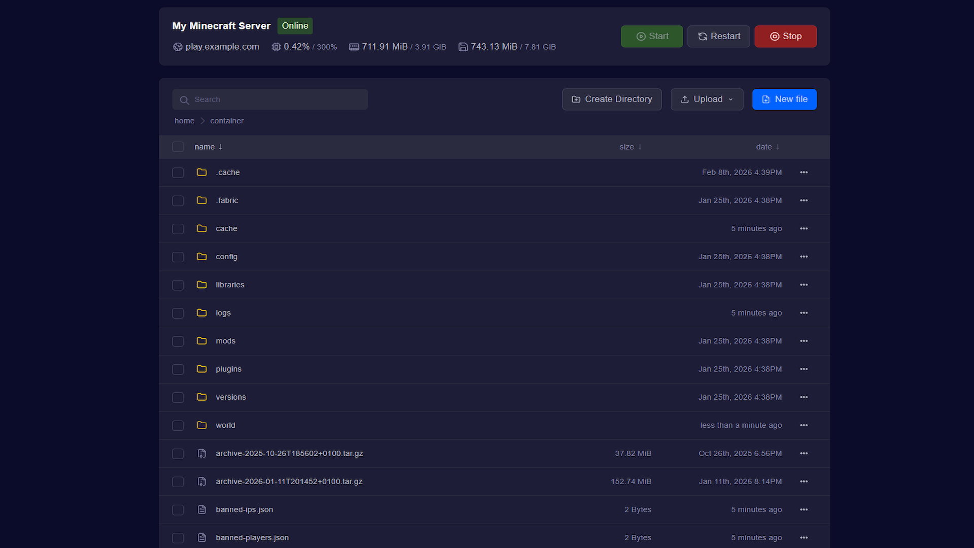Check the libraries folder checkbox
Image resolution: width=974 pixels, height=548 pixels.
click(x=178, y=285)
